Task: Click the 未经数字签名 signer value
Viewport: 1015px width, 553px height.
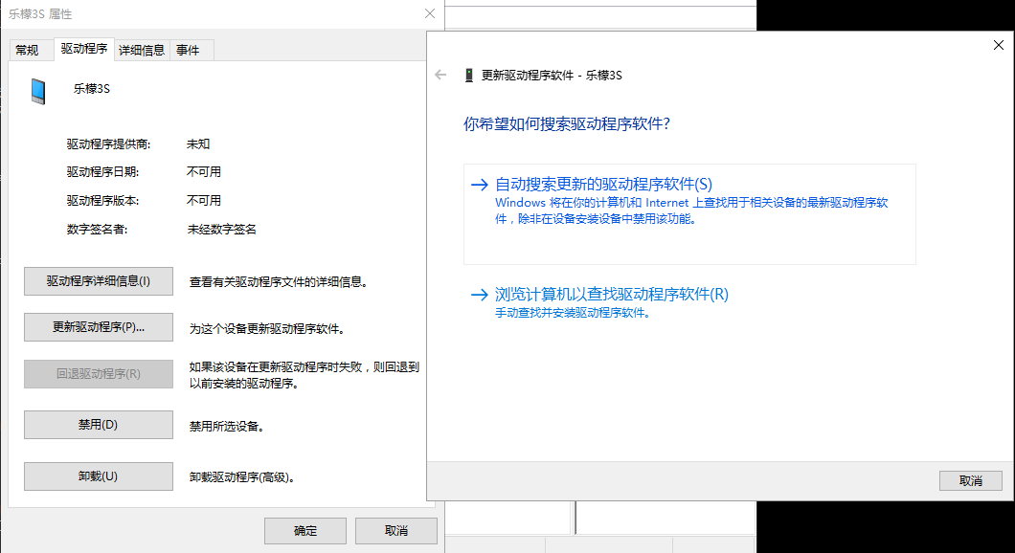Action: (x=222, y=229)
